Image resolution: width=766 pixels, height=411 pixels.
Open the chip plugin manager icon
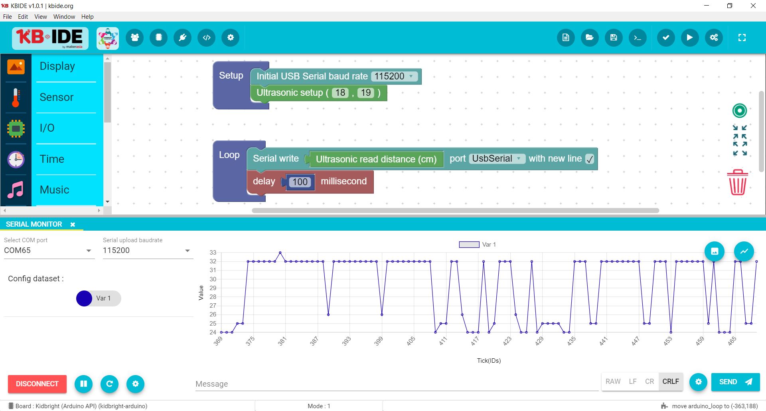pos(159,38)
